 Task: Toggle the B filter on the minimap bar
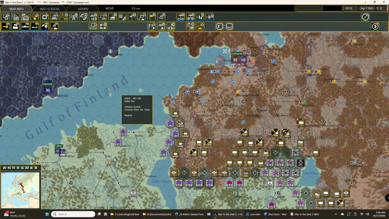click(x=36, y=168)
